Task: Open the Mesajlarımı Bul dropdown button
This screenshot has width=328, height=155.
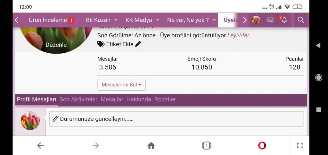Action: point(121,85)
